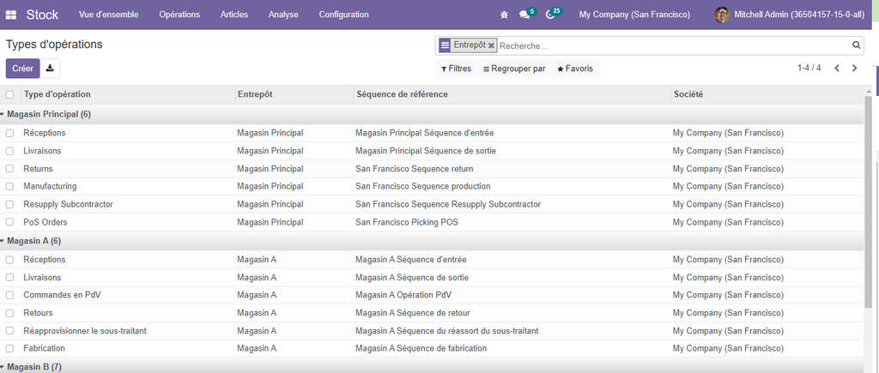Go to next page arrow

coord(854,69)
